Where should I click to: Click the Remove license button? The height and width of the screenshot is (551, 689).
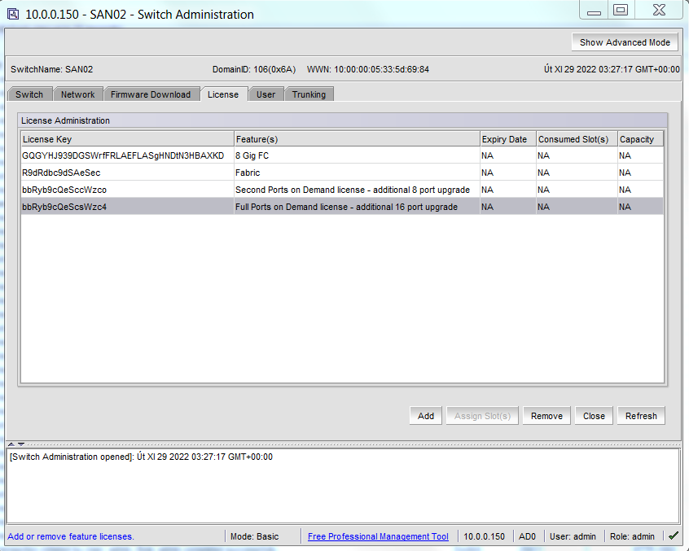546,416
